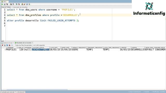Image resolution: width=166 pixels, height=93 pixels.
Task: Sort by the EXPIRY_DATE column header
Action: pos(66,48)
